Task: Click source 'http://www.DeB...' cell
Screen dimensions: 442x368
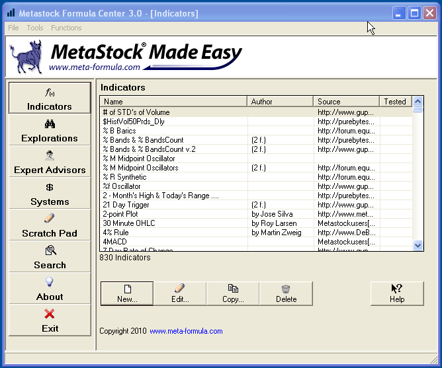Action: click(x=347, y=233)
